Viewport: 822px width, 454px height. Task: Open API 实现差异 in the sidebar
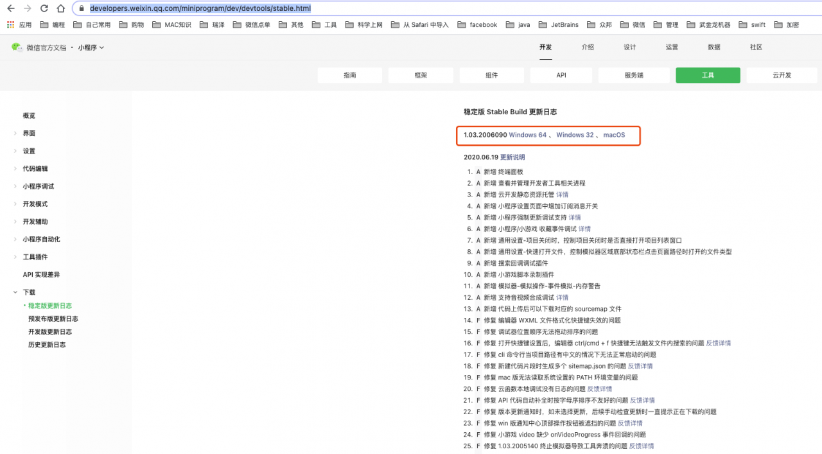pyautogui.click(x=41, y=275)
